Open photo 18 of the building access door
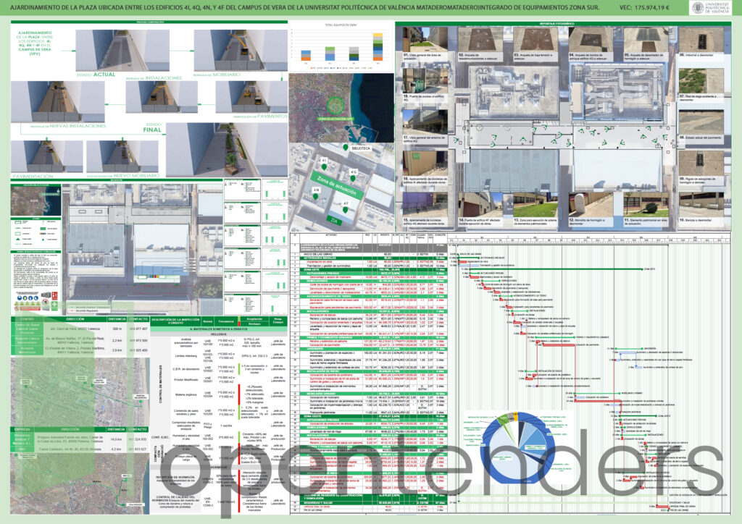742x524 pixels. click(425, 81)
